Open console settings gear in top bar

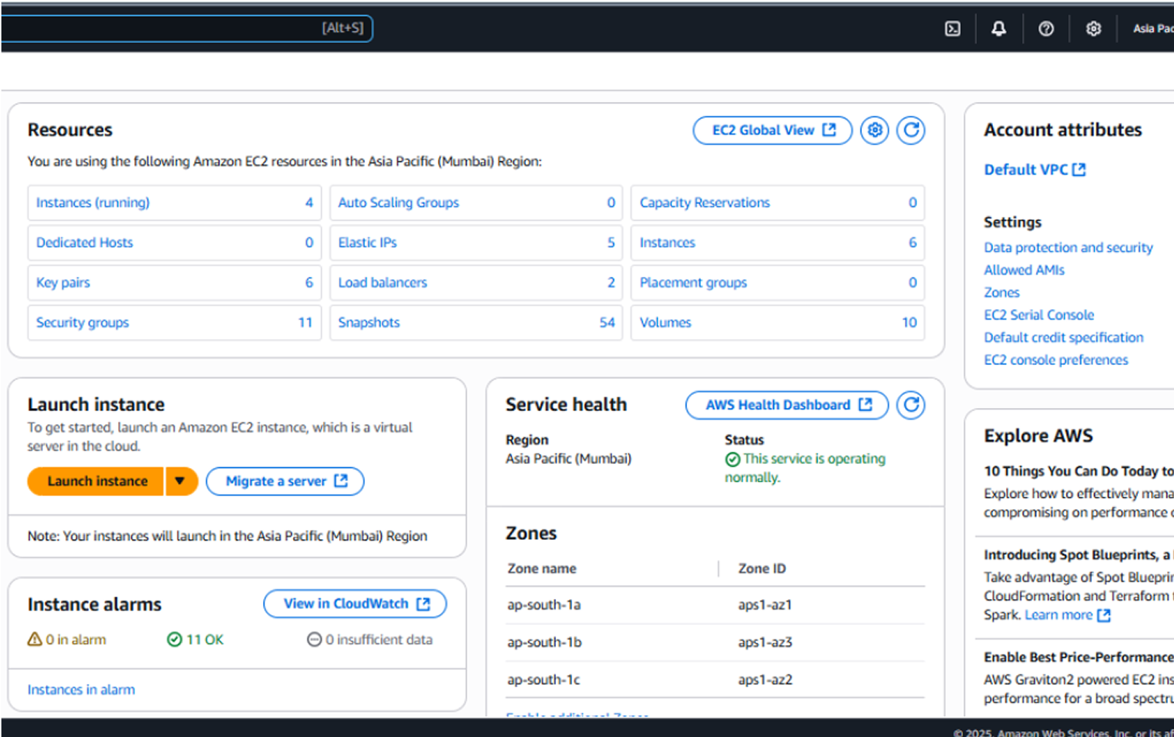[x=1093, y=28]
